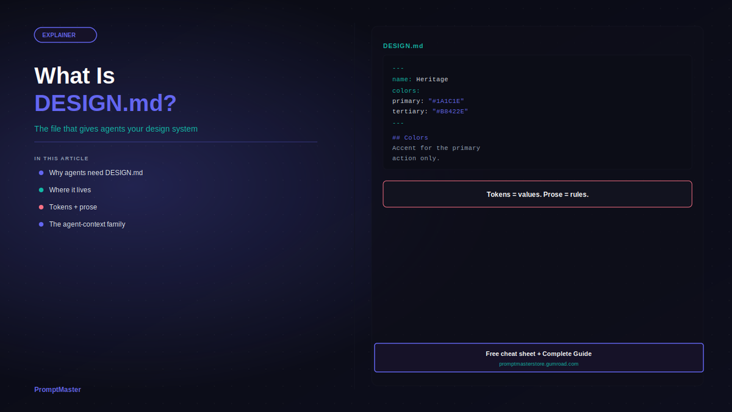732x412 pixels.
Task: Click purple bullet beside 'Why agents need DESIGN.md'
Action: click(41, 173)
